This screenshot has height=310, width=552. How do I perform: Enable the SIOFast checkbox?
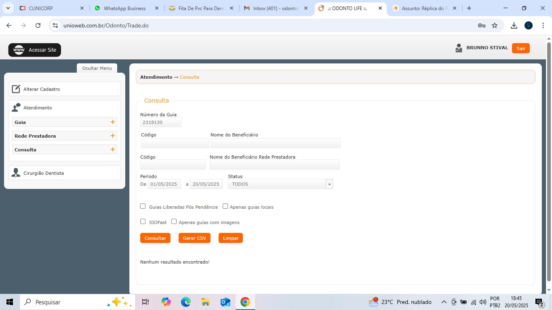(143, 222)
